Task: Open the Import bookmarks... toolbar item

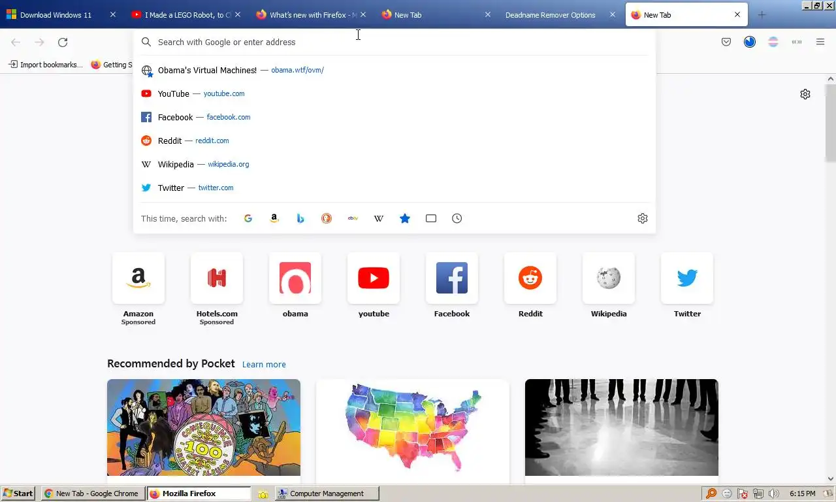Action: coord(45,65)
